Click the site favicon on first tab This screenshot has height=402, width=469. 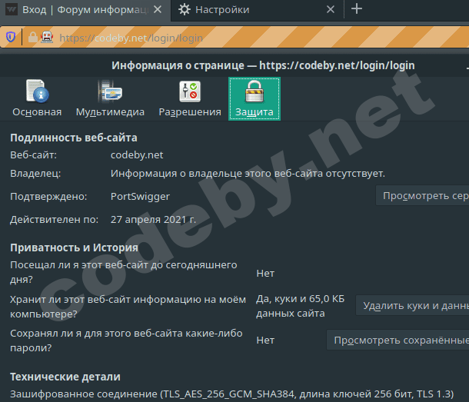point(12,9)
